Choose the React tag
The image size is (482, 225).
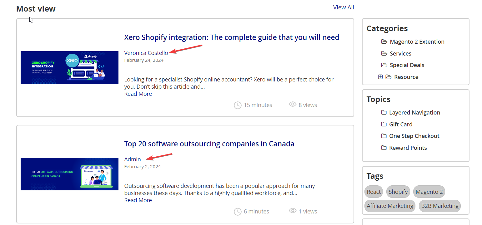[374, 192]
